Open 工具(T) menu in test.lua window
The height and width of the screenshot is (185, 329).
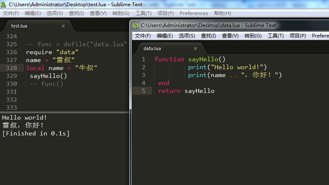143,13
